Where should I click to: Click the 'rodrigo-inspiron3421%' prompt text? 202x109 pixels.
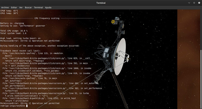(13, 106)
